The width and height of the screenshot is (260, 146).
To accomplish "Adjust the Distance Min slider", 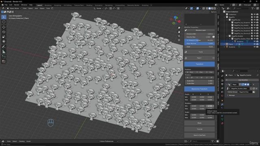I will (199, 34).
